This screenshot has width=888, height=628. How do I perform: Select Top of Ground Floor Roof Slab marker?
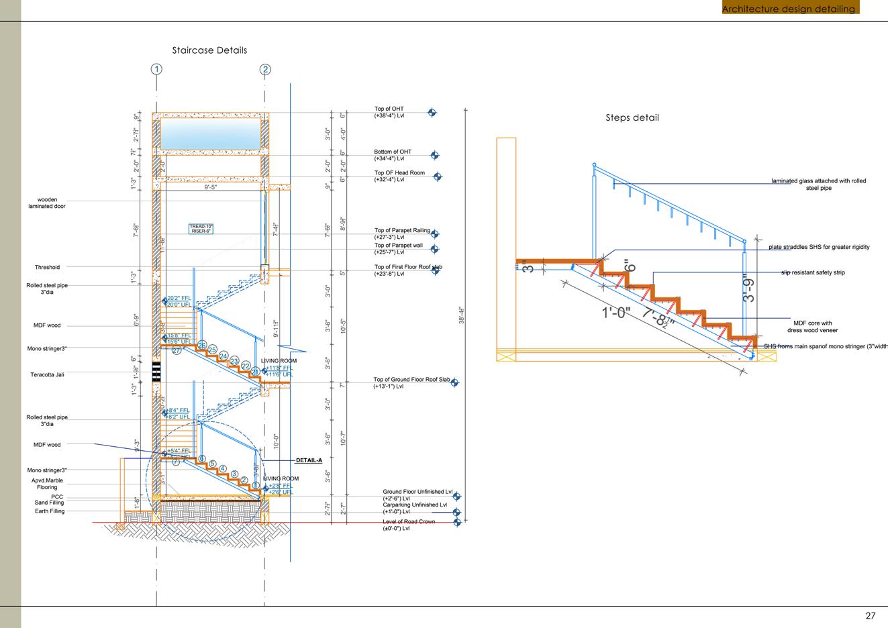pyautogui.click(x=454, y=383)
